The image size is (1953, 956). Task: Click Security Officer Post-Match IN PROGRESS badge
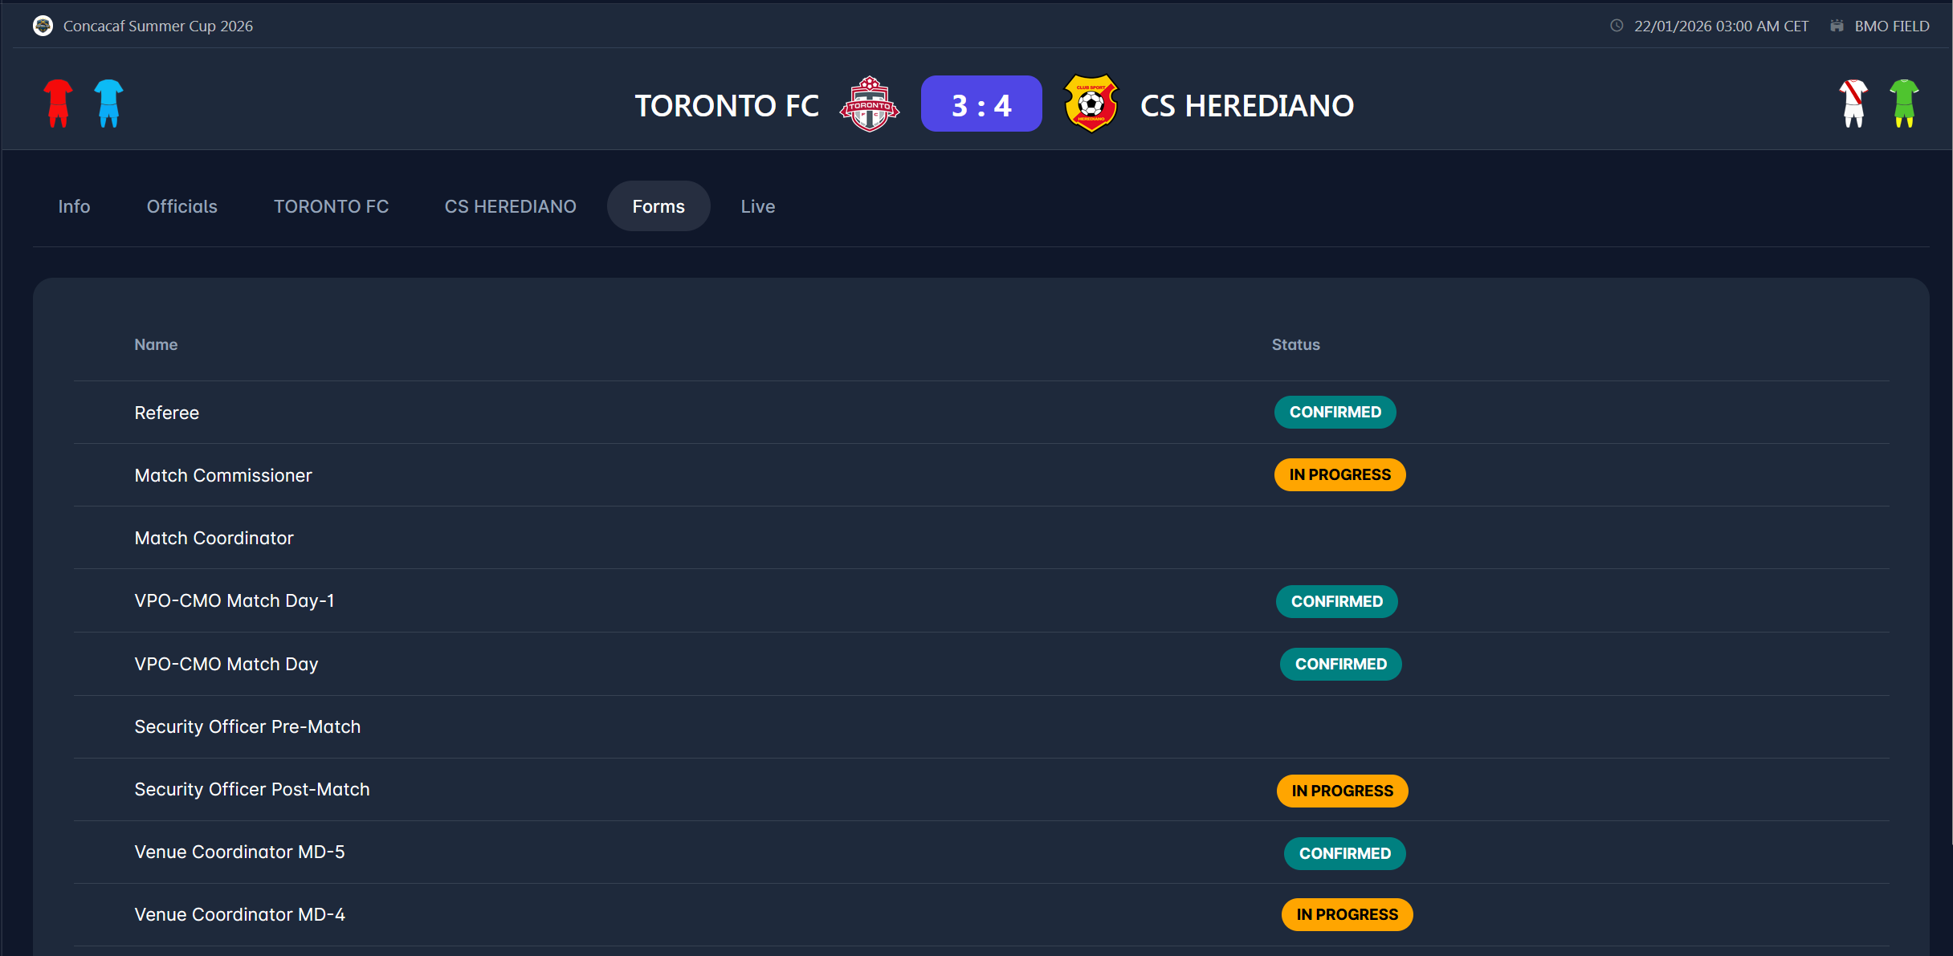click(x=1342, y=791)
